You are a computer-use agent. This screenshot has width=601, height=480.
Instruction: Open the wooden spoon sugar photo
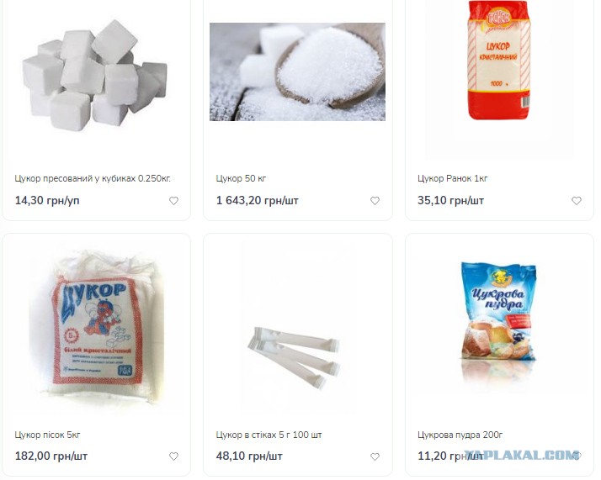pos(297,71)
